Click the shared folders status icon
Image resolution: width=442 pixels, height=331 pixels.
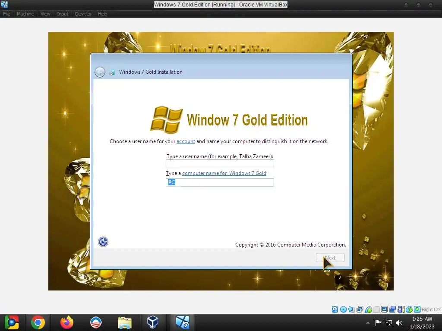[x=376, y=309]
